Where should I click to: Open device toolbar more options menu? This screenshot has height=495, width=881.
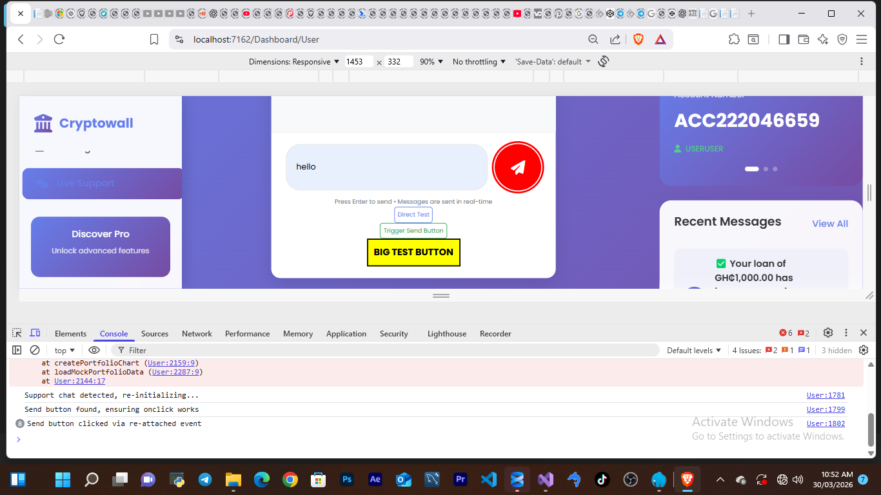(x=862, y=61)
